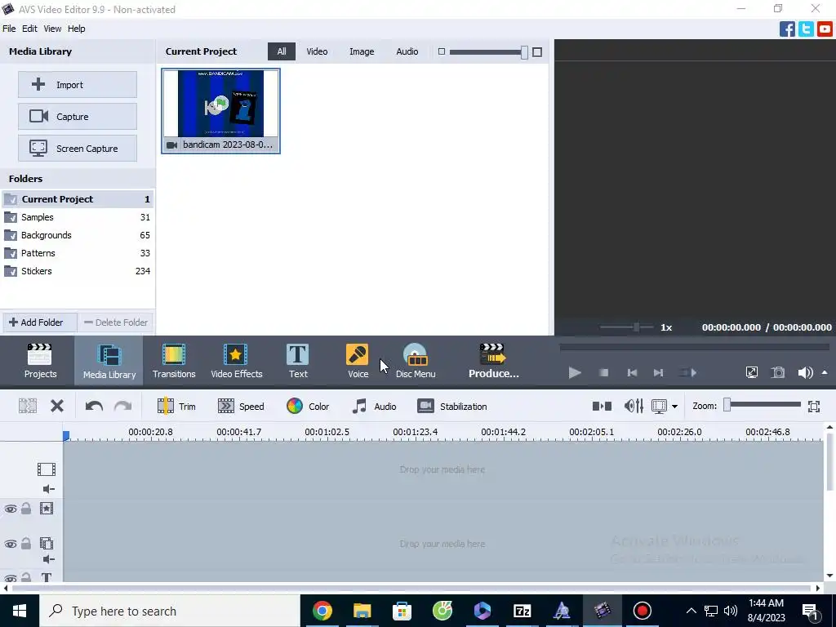
Task: Toggle lock of the video effects track
Action: [x=25, y=508]
